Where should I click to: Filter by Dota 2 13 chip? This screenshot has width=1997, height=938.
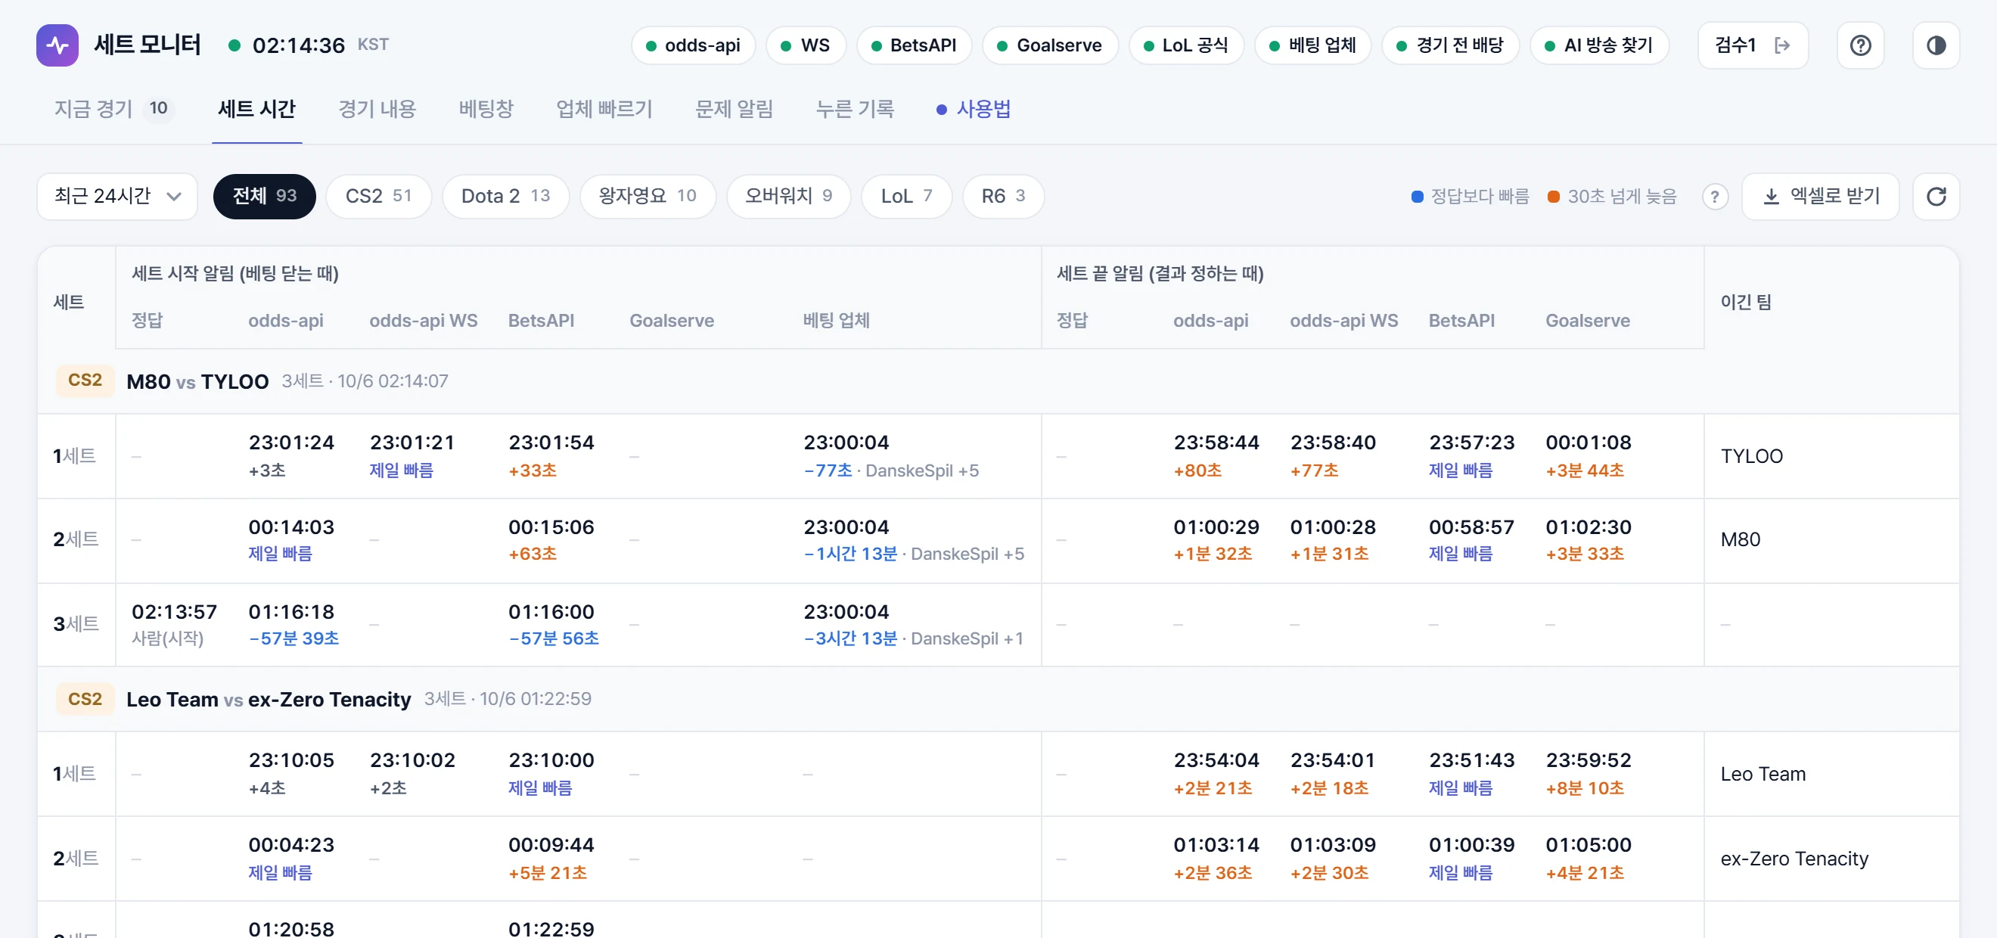[x=505, y=196]
